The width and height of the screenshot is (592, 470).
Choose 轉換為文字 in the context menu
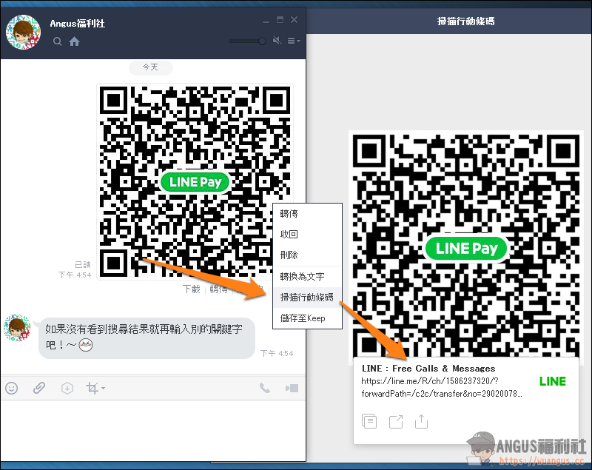click(302, 277)
